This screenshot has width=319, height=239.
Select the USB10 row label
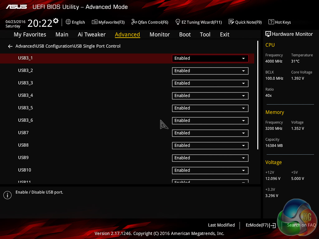point(25,170)
